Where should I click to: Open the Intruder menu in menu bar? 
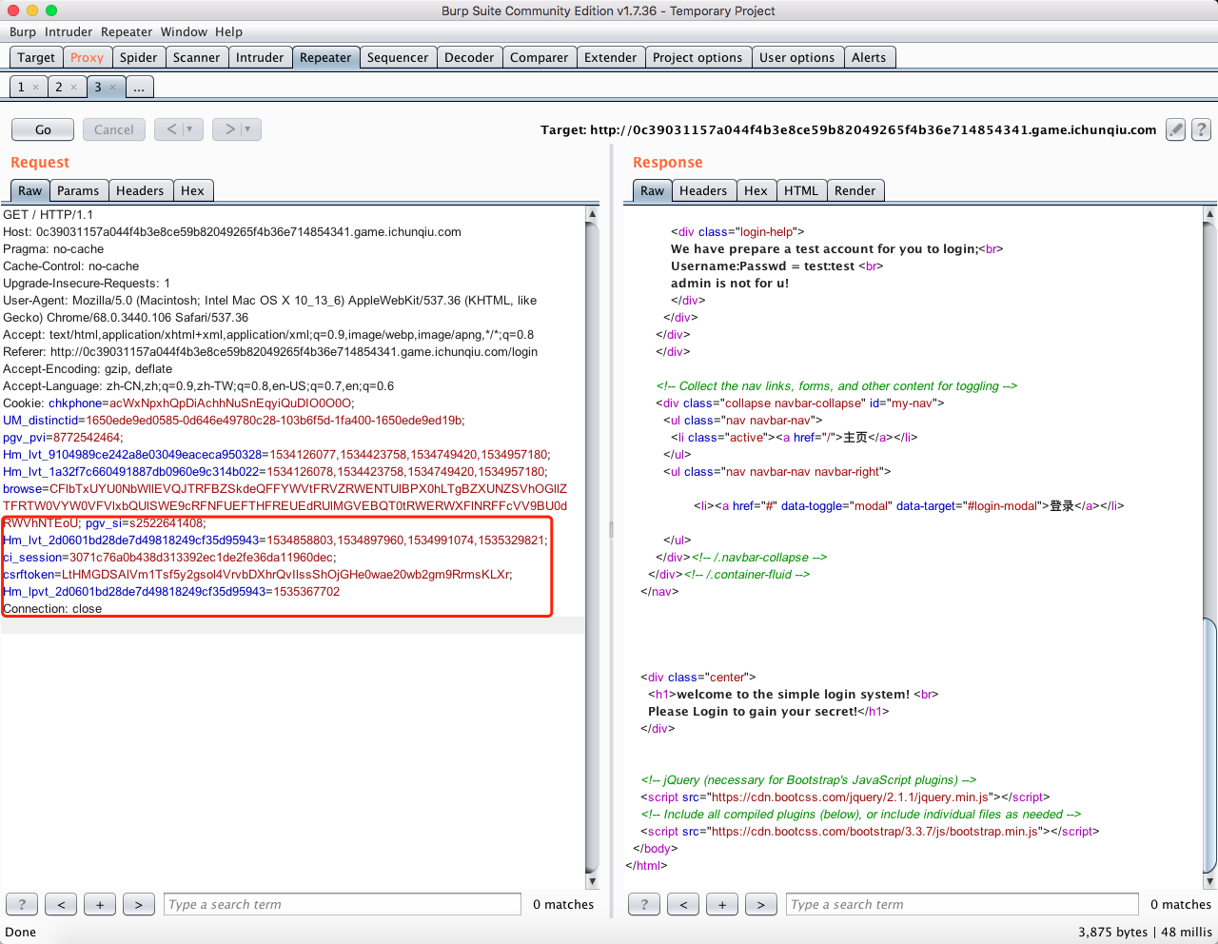[x=69, y=31]
